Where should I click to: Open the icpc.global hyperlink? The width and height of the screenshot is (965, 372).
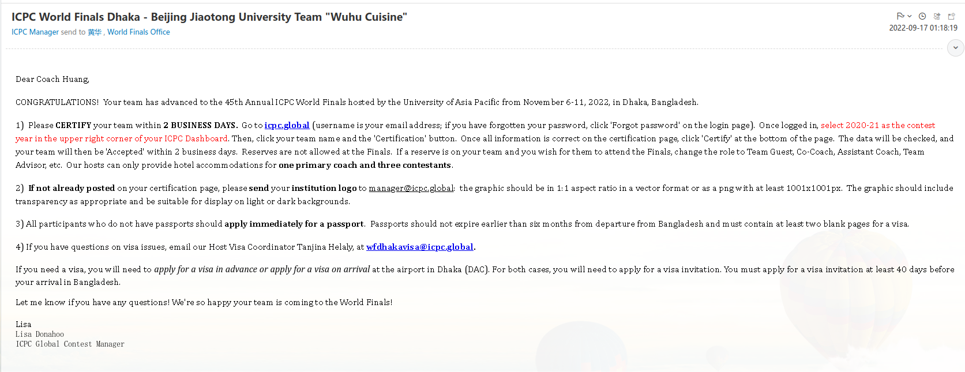pyautogui.click(x=287, y=125)
